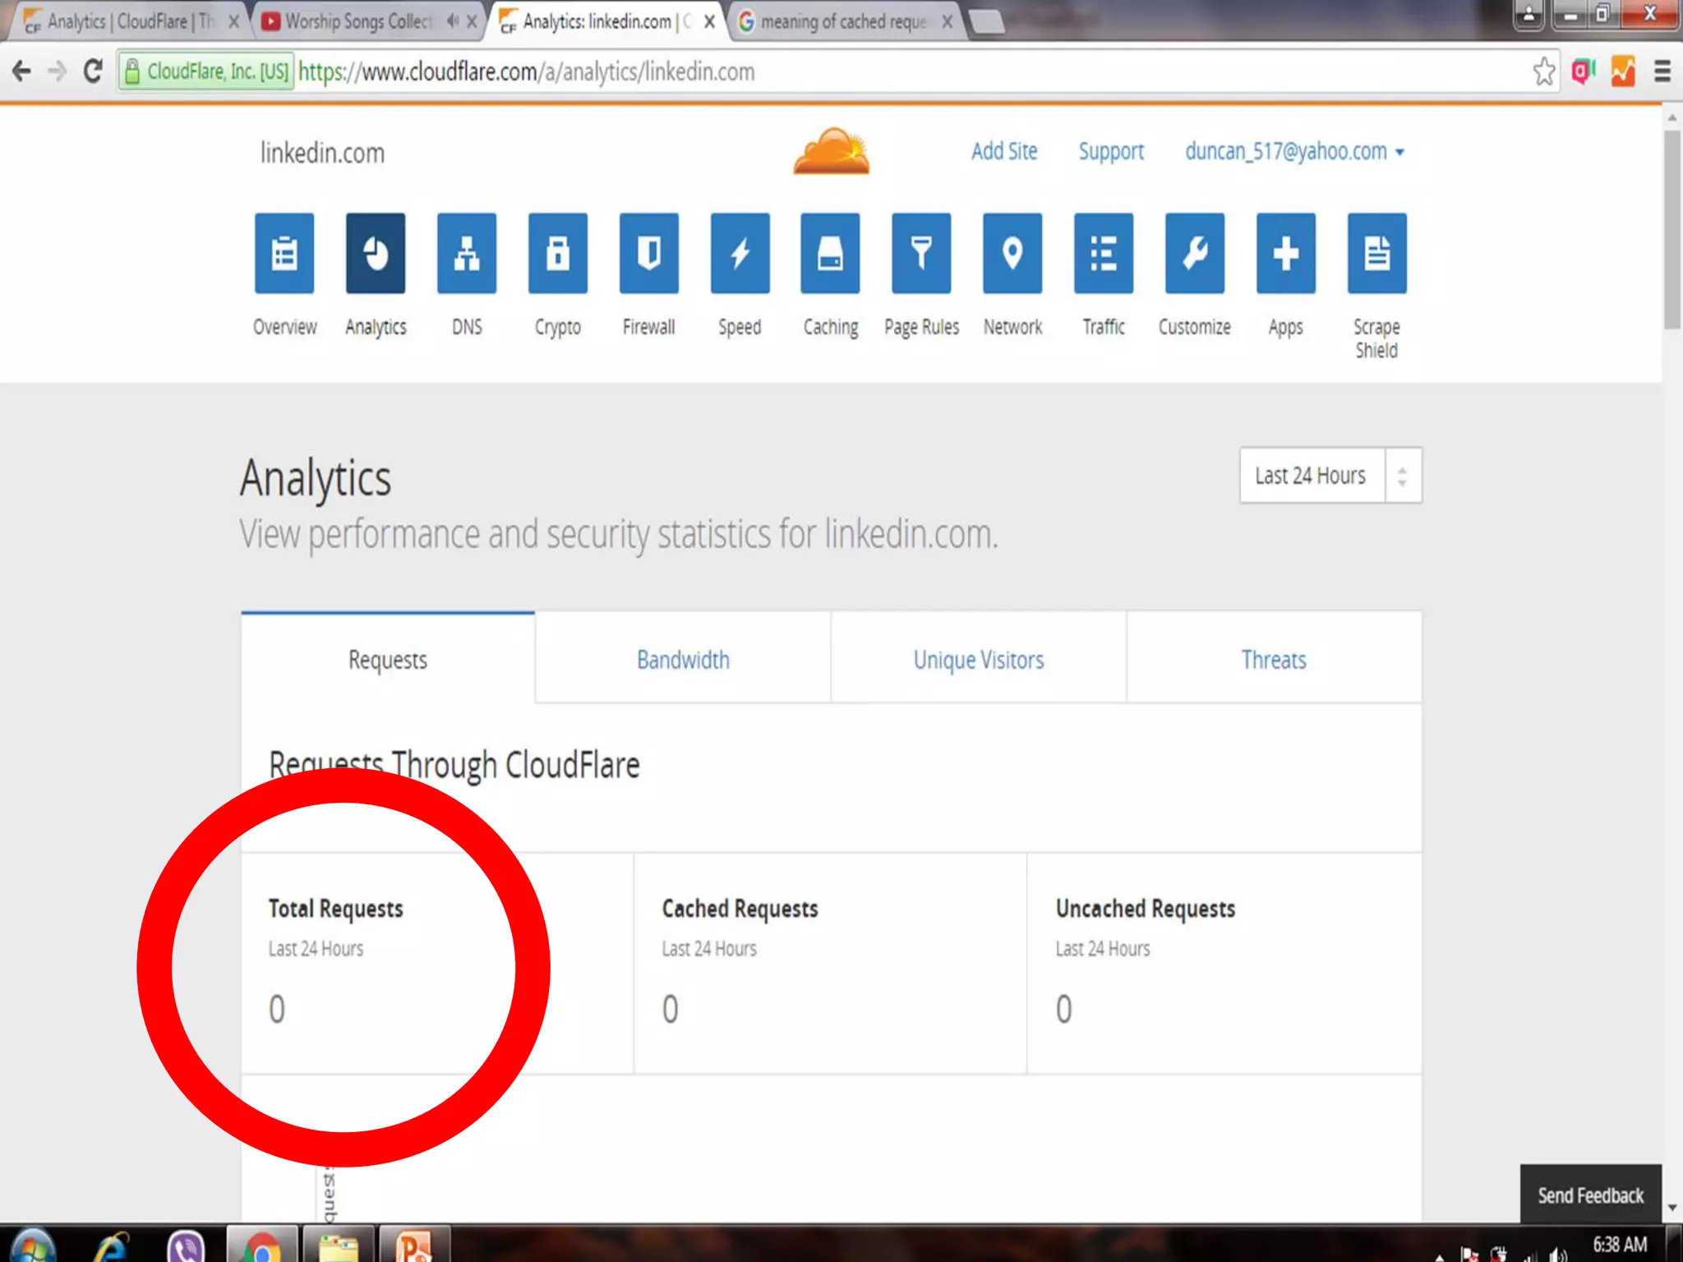Open the DNS settings icon
Image resolution: width=1683 pixels, height=1262 pixels.
click(x=466, y=253)
